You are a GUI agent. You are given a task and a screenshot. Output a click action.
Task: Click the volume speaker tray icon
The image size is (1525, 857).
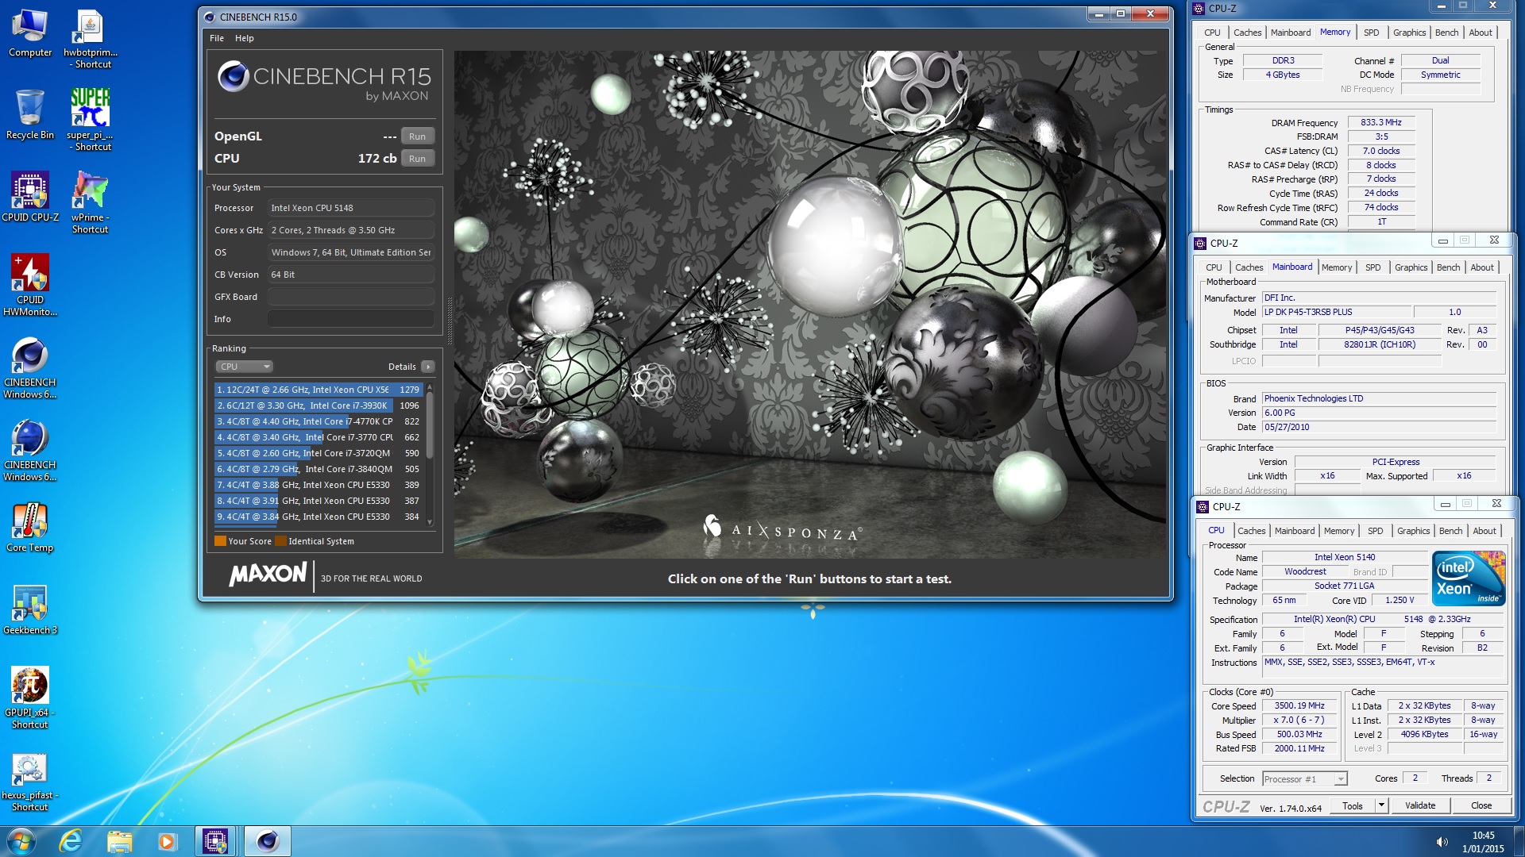[x=1442, y=841]
